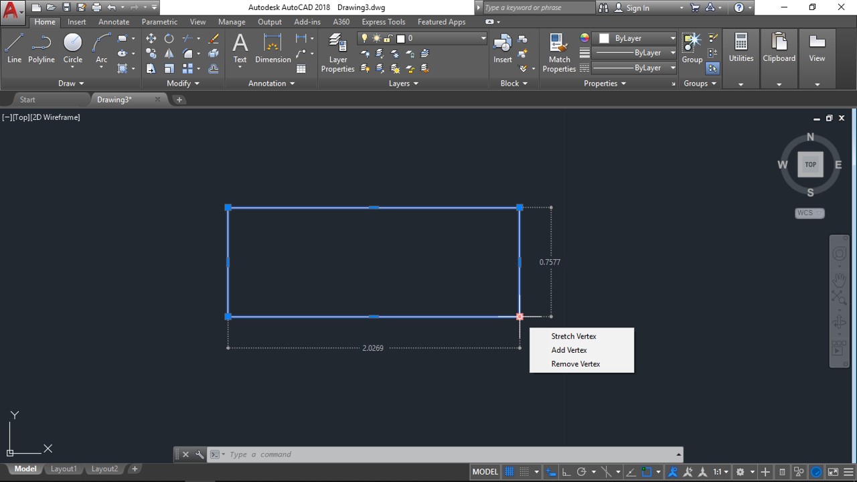
Task: Switch to the Layout1 tab
Action: 64,469
